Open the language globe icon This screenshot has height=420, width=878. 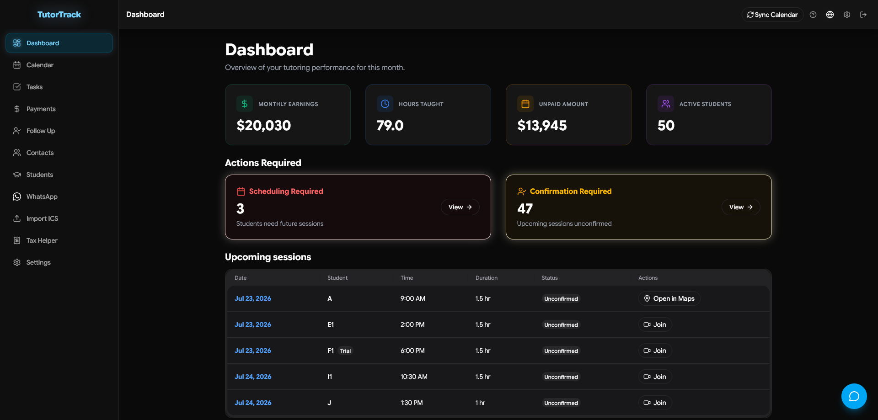point(830,15)
